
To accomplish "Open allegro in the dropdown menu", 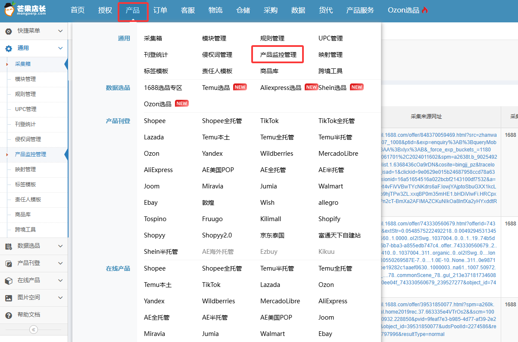I will [x=328, y=203].
